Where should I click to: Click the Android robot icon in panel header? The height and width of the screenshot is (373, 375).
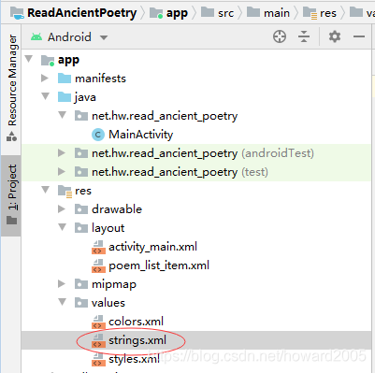point(36,37)
